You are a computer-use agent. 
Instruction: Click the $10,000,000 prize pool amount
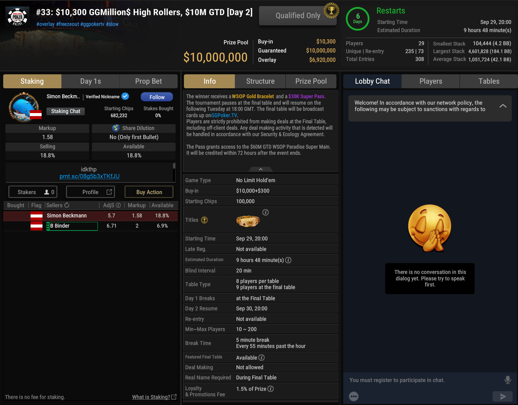[215, 57]
